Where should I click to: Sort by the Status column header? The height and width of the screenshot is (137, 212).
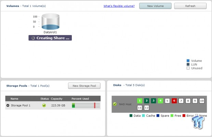pos(44,99)
